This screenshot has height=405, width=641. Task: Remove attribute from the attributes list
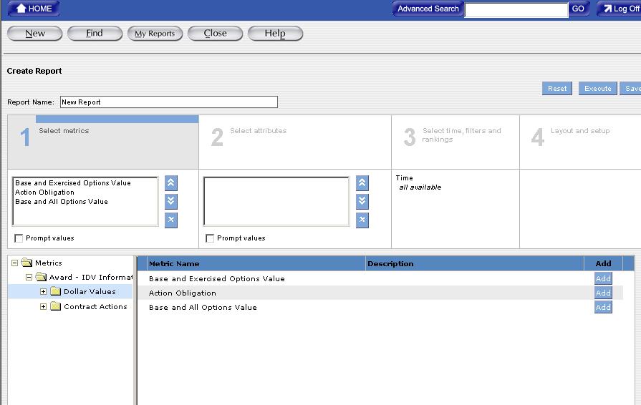362,220
